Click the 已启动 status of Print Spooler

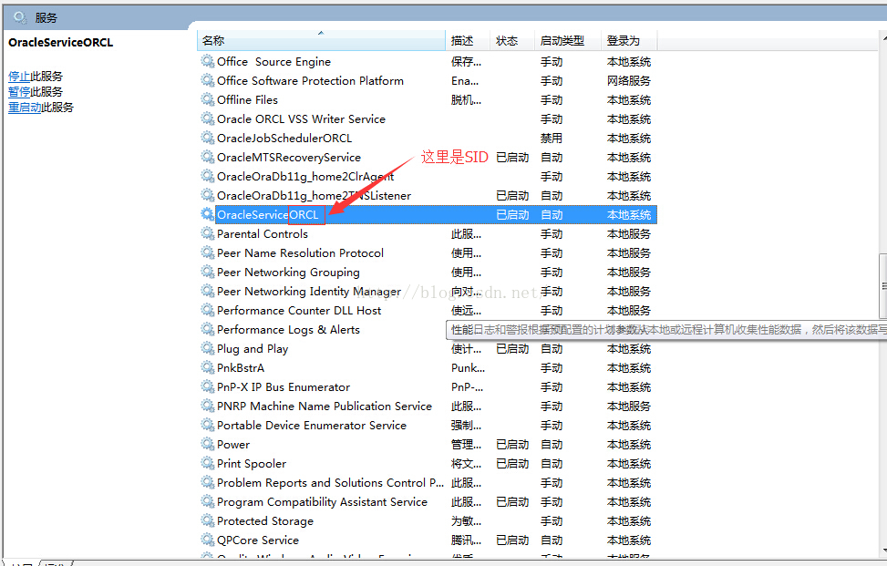(512, 464)
